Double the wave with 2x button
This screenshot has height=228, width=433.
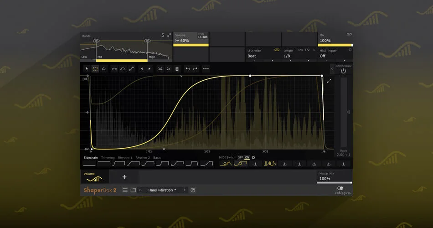point(169,69)
